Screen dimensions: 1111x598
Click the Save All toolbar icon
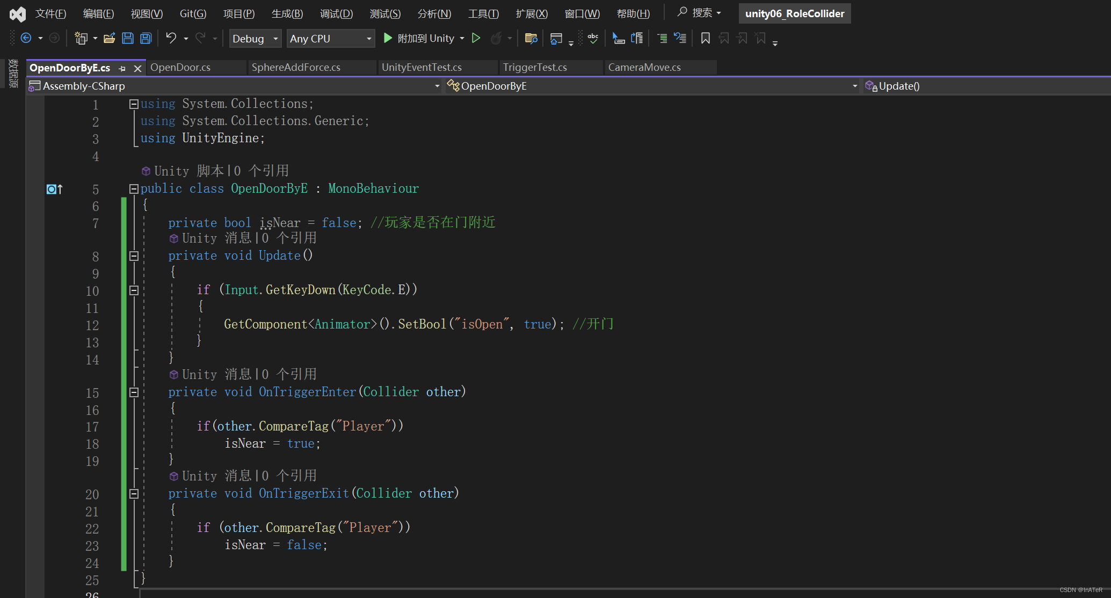pos(146,38)
